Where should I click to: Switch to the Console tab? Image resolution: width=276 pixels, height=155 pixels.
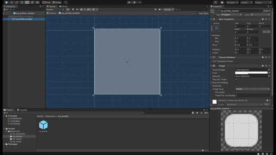point(22,110)
